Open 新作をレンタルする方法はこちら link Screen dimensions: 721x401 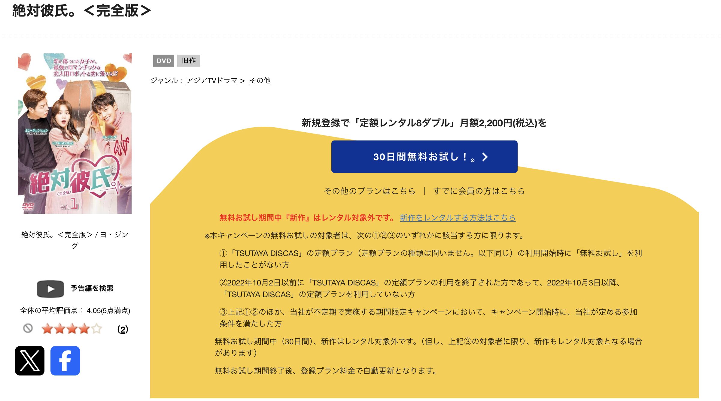click(458, 218)
